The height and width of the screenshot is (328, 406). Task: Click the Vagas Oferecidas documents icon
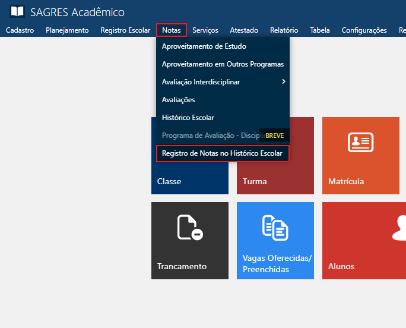tap(275, 228)
